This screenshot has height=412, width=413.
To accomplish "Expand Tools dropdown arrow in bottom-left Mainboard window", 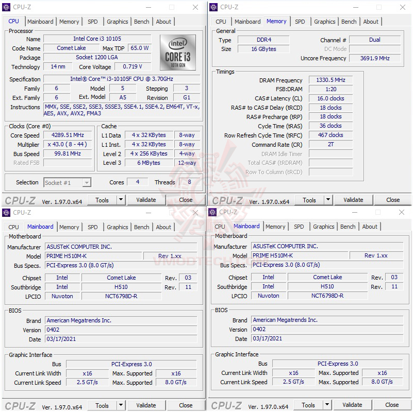I will click(x=121, y=405).
